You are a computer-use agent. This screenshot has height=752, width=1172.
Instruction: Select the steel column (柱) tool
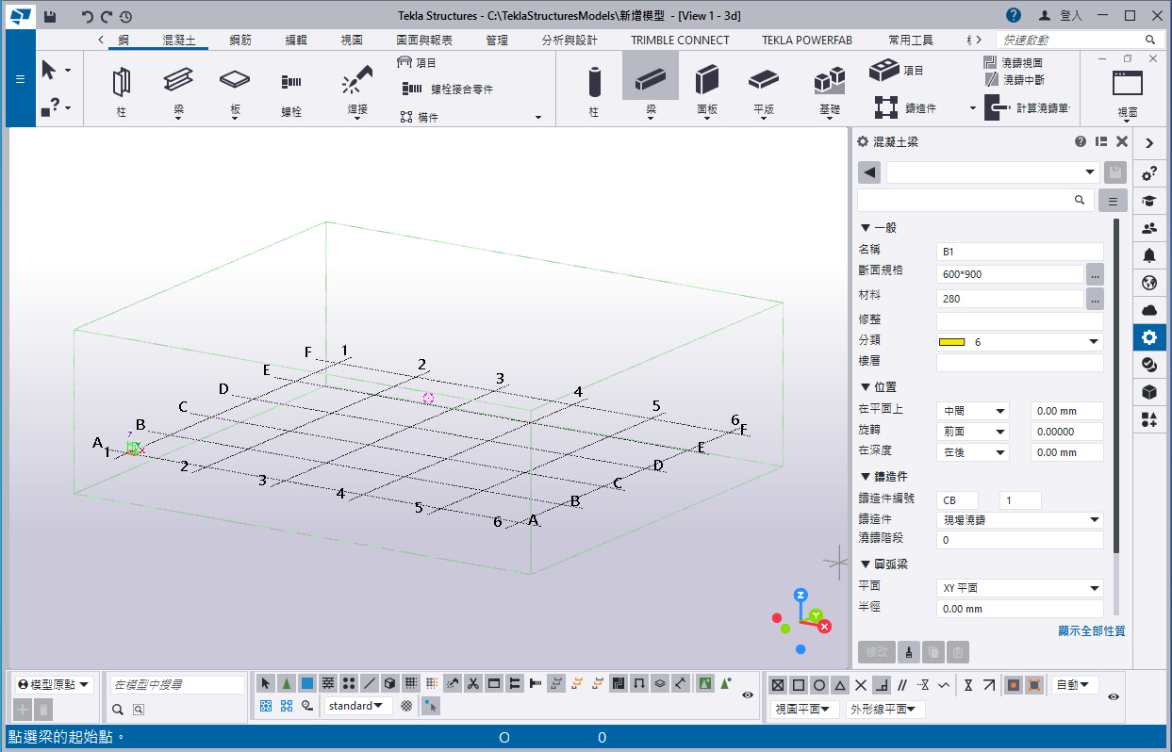(x=122, y=82)
